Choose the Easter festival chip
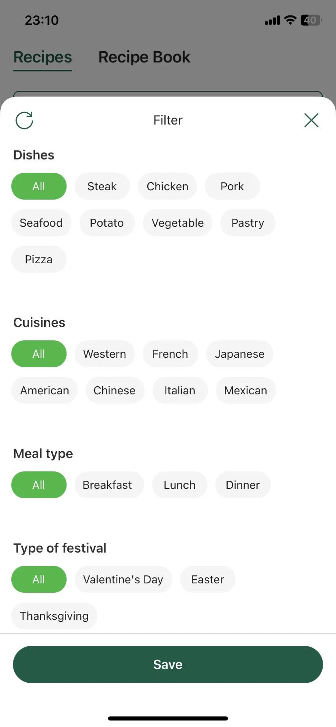This screenshot has width=336, height=727. pos(207,579)
